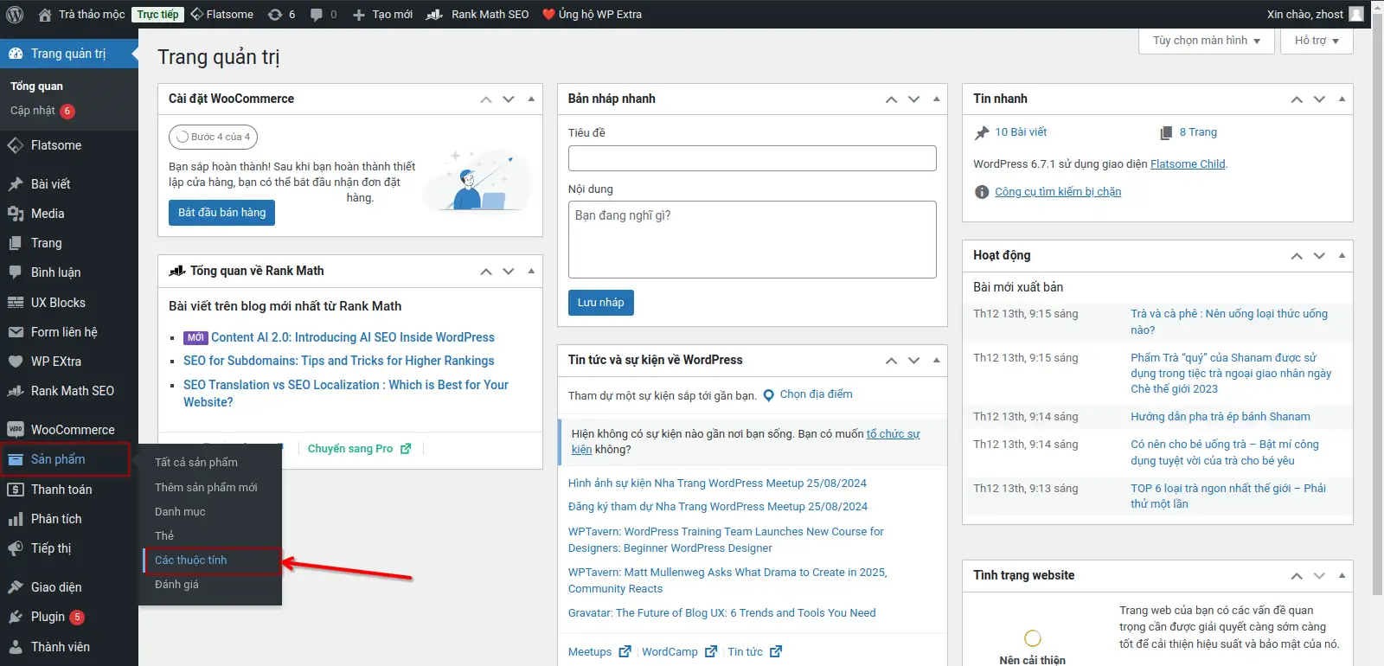Image resolution: width=1384 pixels, height=666 pixels.
Task: Open the WordCamp external link
Action: click(679, 652)
